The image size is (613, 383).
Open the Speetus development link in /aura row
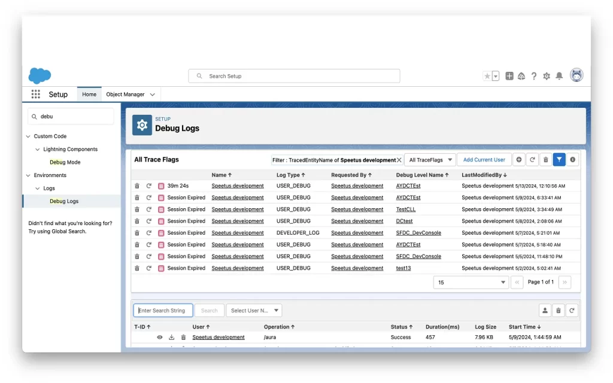(219, 338)
